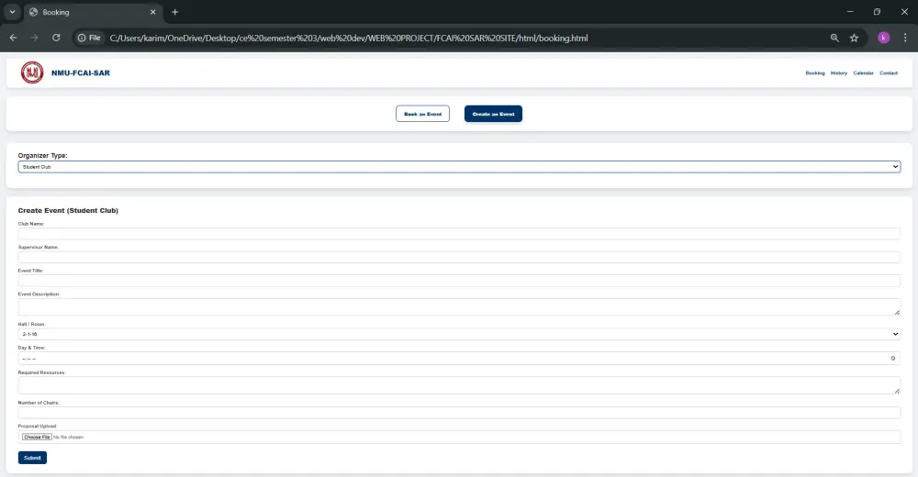Image resolution: width=918 pixels, height=477 pixels.
Task: Focus the Number of Chairs field
Action: (x=459, y=413)
